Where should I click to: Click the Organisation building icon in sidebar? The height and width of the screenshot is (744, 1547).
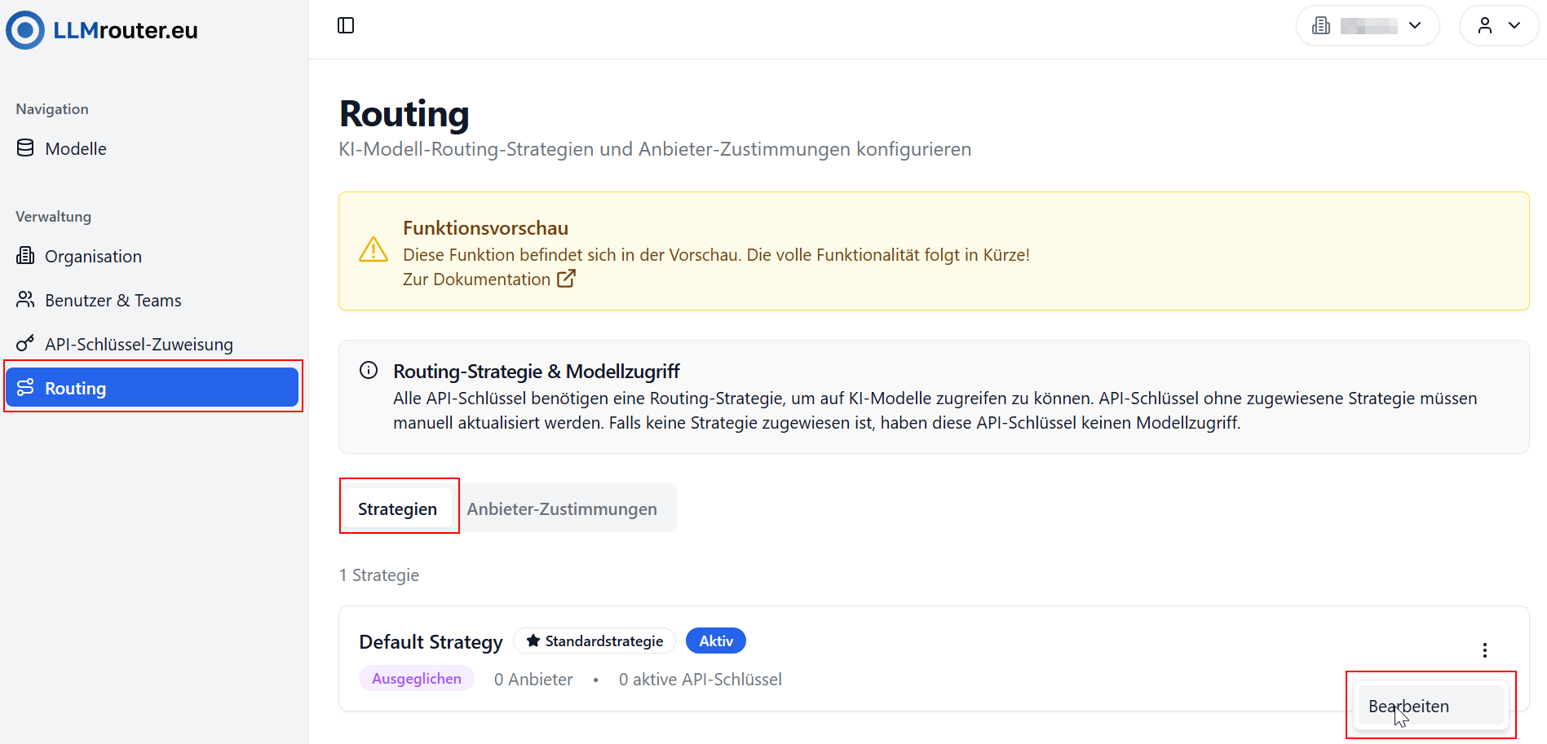coord(25,256)
